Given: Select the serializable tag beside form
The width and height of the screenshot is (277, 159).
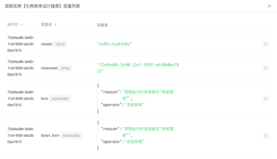Looking at the screenshot, I should 60,99.
